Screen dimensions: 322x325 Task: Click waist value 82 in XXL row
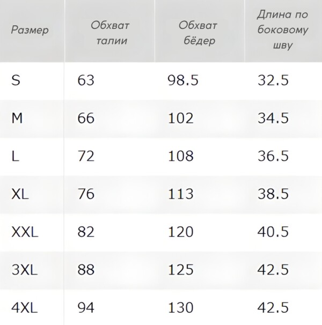(x=86, y=232)
